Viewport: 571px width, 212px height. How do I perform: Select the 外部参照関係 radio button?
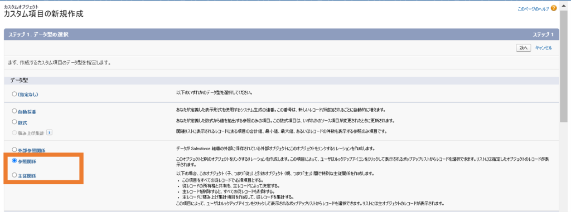[14, 150]
